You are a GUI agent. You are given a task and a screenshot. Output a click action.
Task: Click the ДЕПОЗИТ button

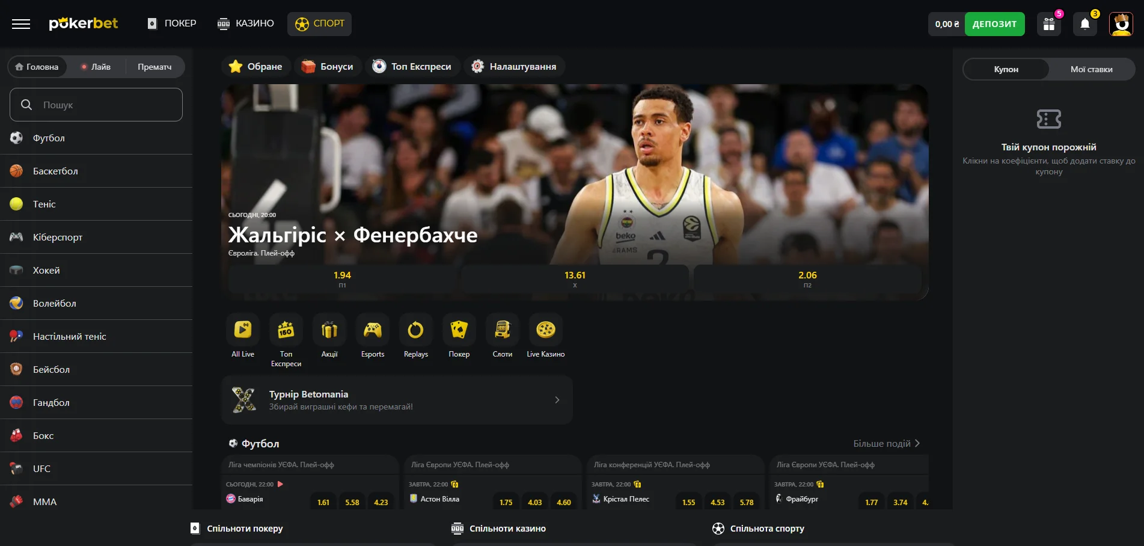[994, 24]
